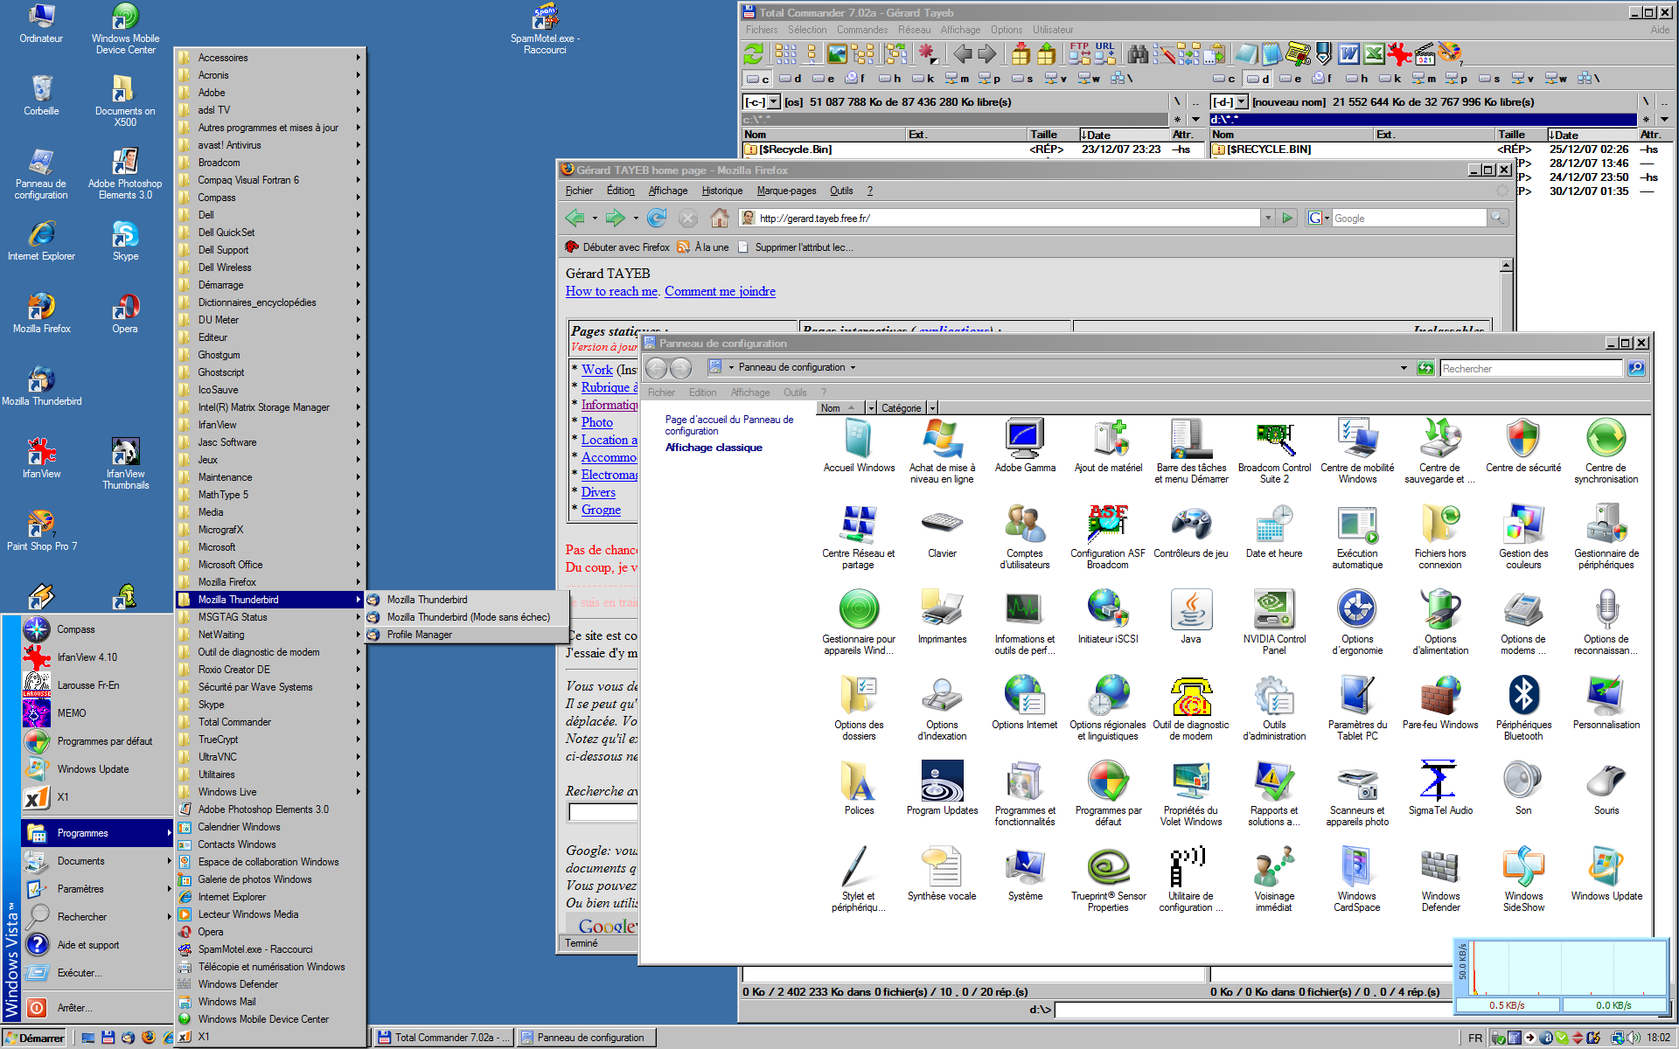Open Contrôleurs de jeu icon
Viewport: 1679px width, 1049px height.
pyautogui.click(x=1190, y=531)
